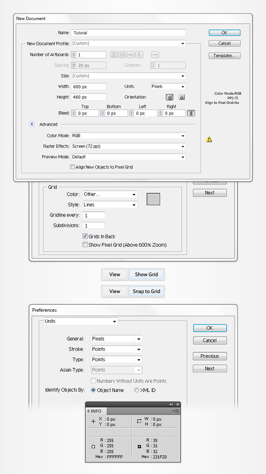The height and width of the screenshot is (474, 266).
Task: Click Cancel in Units Preferences dialog
Action: [210, 341]
